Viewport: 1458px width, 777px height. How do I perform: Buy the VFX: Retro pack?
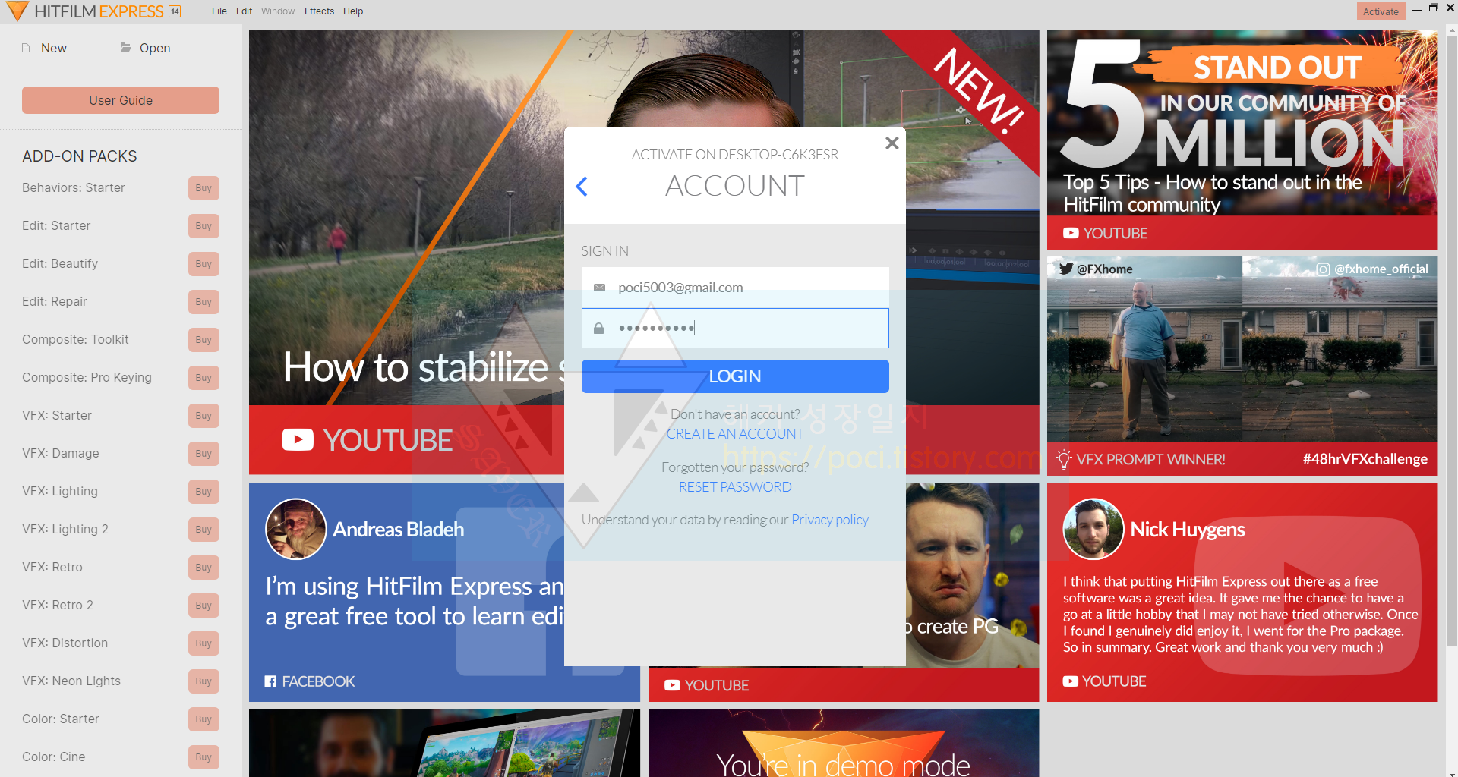pyautogui.click(x=204, y=568)
